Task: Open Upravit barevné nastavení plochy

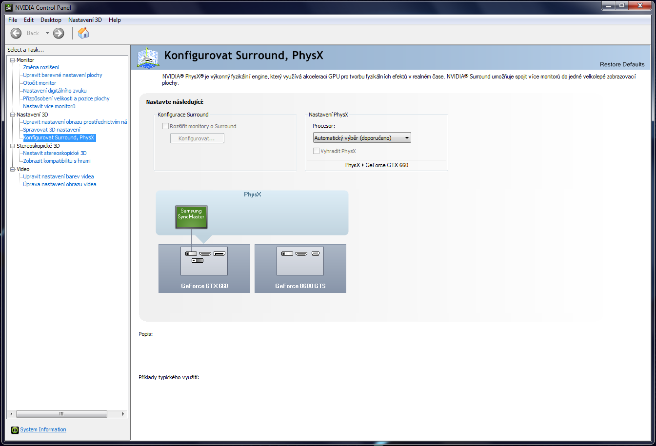Action: tap(62, 75)
